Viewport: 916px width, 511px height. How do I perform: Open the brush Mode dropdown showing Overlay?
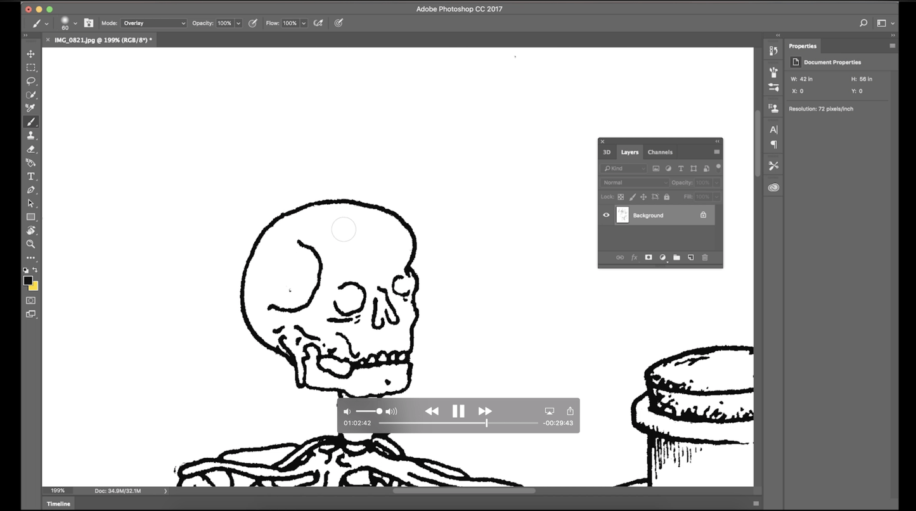154,23
